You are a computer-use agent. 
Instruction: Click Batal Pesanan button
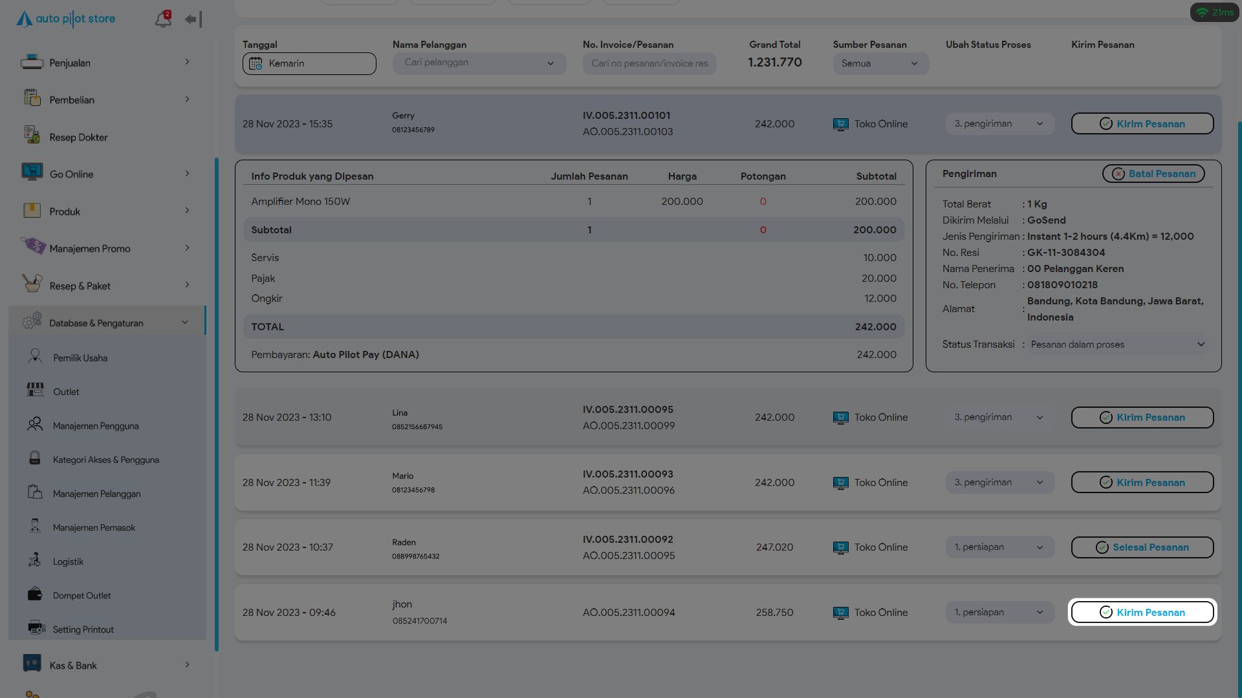(x=1153, y=174)
